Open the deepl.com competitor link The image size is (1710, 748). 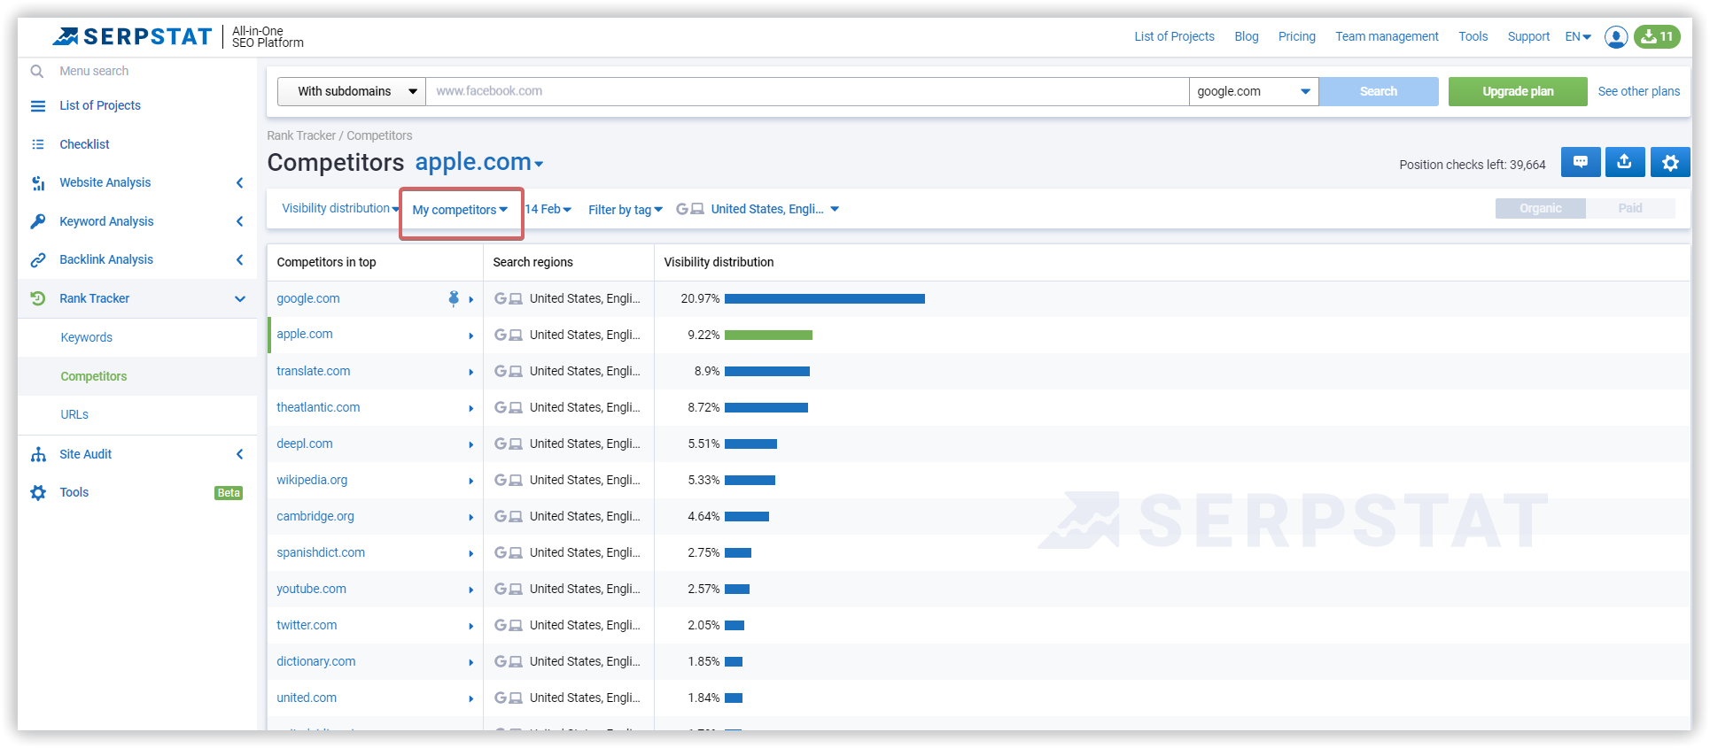pos(305,443)
